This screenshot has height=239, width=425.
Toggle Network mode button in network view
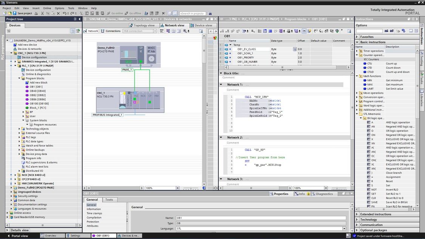coord(91,31)
